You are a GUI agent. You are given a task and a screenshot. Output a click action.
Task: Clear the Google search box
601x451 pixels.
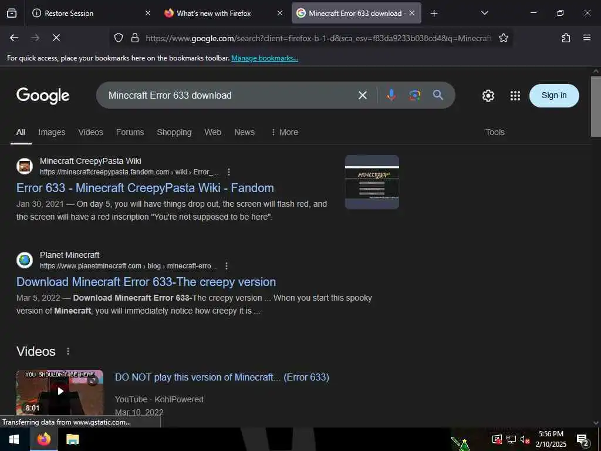pos(363,95)
